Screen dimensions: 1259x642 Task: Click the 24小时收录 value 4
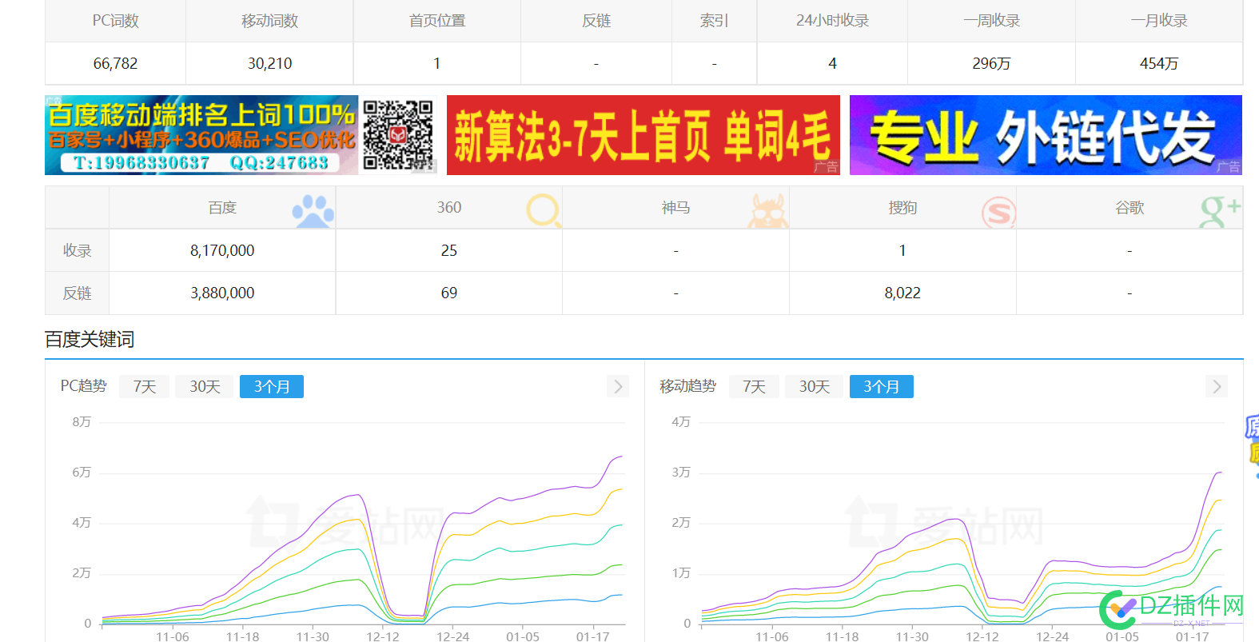[x=832, y=63]
